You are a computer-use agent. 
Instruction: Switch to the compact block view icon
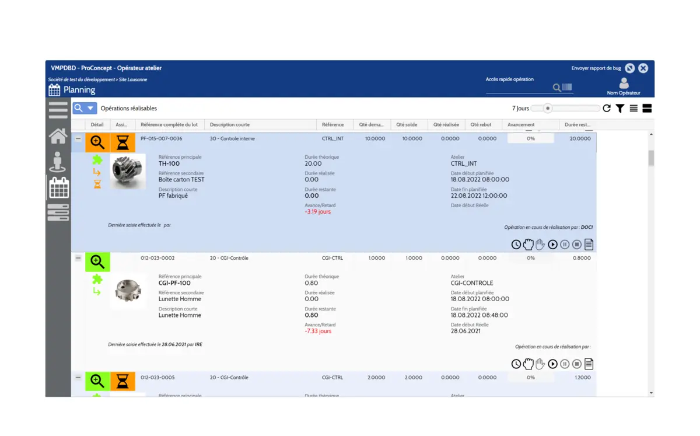click(x=646, y=108)
